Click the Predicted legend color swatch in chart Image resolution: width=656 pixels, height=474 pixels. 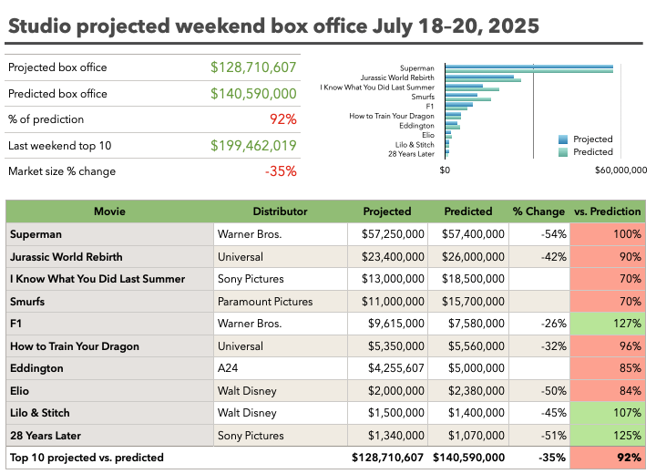coord(563,152)
